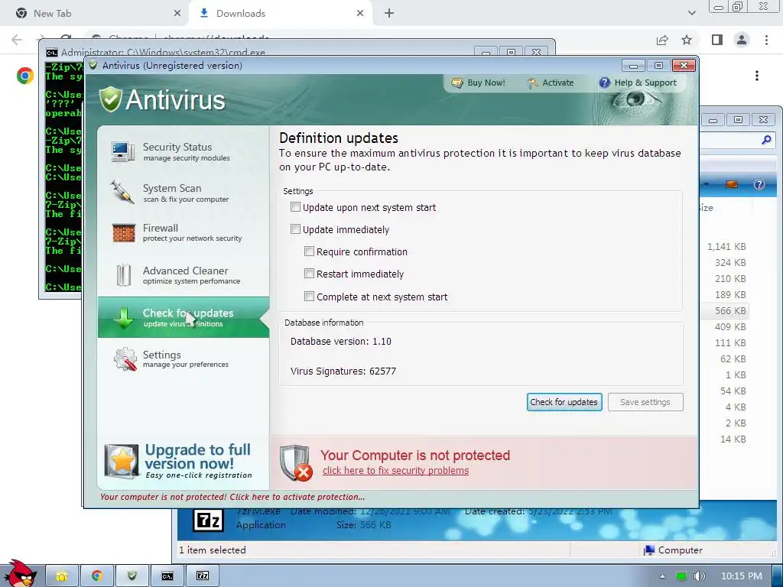783x587 pixels.
Task: Click the Save settings button
Action: coord(645,402)
